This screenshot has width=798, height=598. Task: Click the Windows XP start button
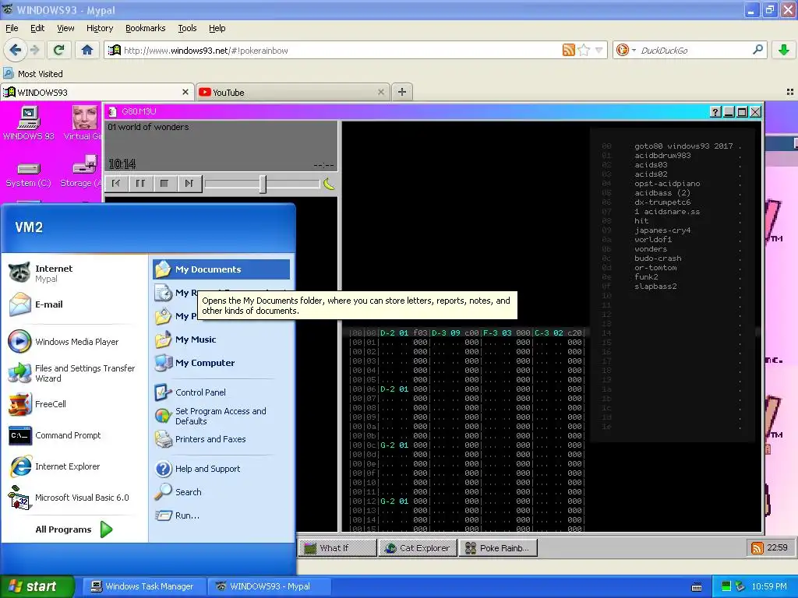pos(37,586)
